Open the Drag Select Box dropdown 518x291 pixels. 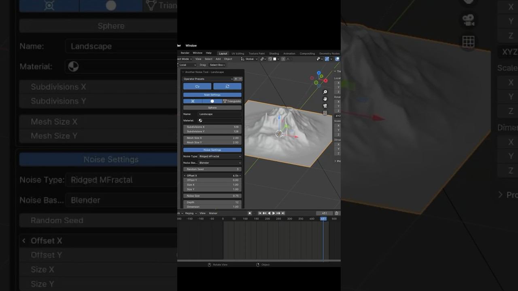(217, 65)
